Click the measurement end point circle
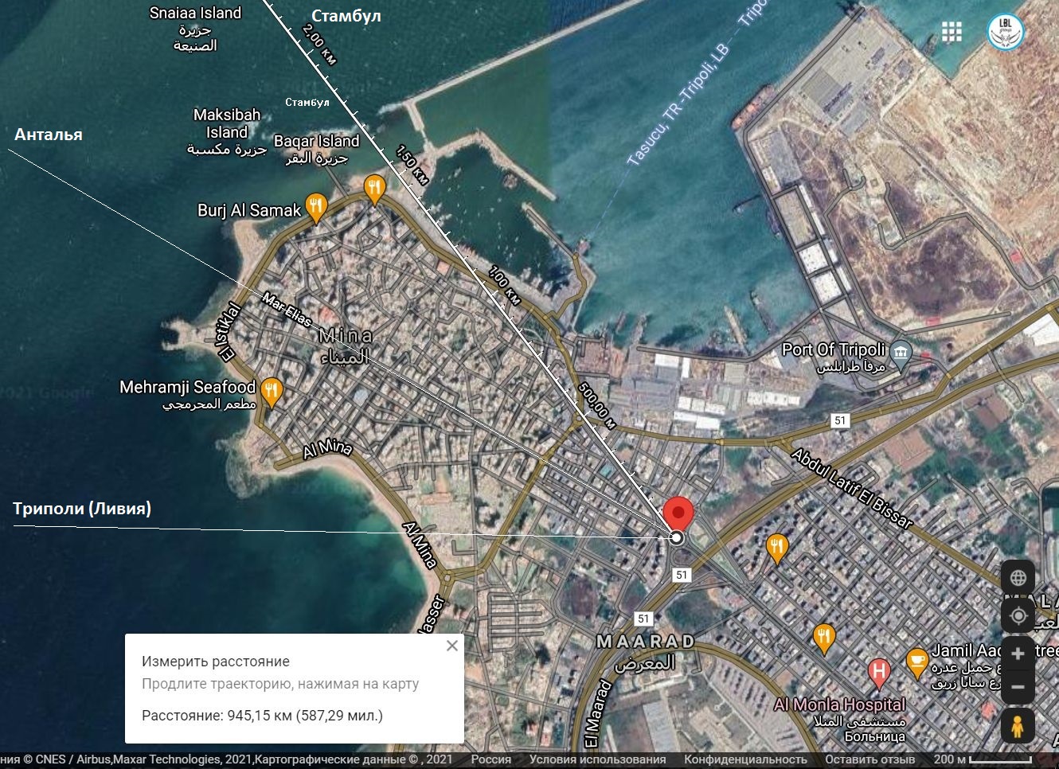The height and width of the screenshot is (769, 1059). tap(677, 538)
